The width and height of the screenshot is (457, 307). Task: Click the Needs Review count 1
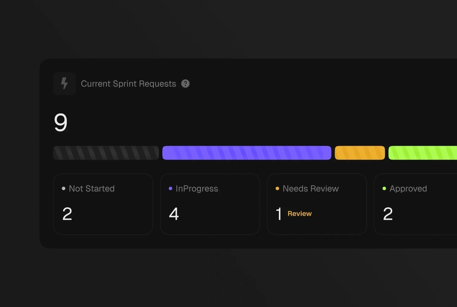[x=279, y=214]
